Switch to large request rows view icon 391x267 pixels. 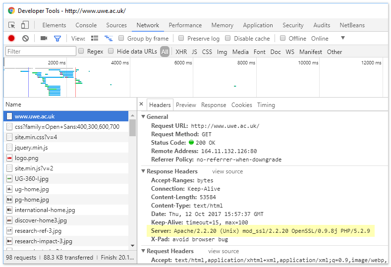(x=95, y=38)
